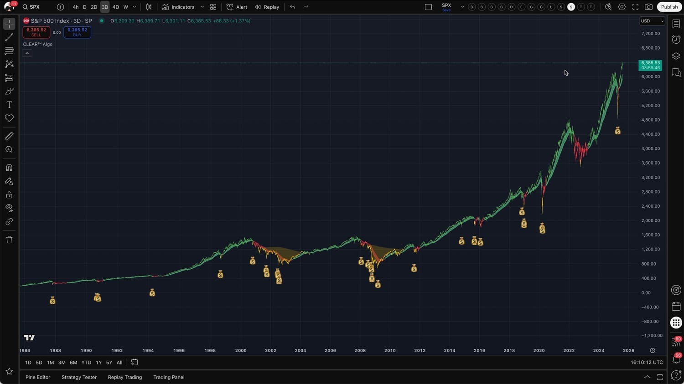This screenshot has width=684, height=384.
Task: Open the calendar panel icon
Action: click(676, 306)
